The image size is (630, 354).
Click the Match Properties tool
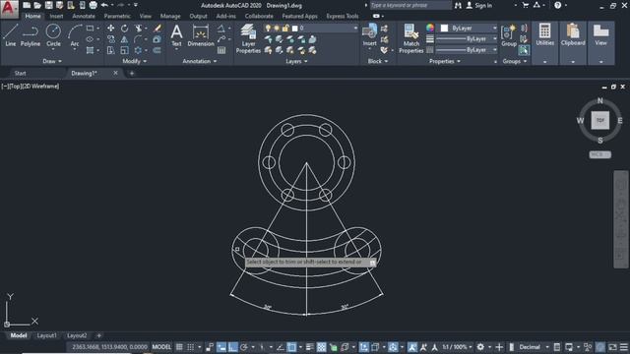pyautogui.click(x=411, y=38)
